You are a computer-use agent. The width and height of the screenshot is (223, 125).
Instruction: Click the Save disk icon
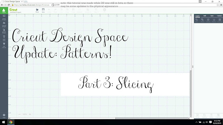[43, 10]
